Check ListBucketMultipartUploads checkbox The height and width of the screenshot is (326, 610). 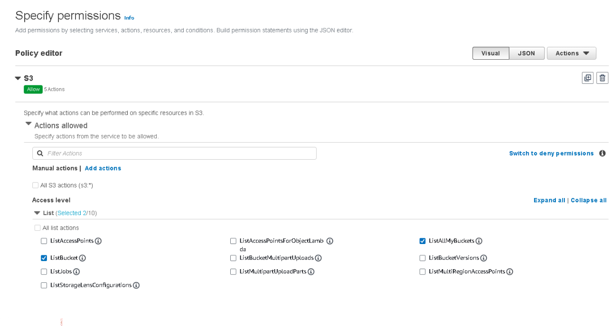pos(233,258)
